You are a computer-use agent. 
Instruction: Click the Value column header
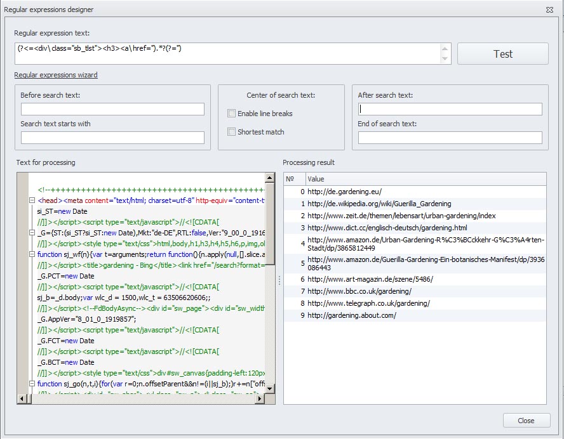[426, 179]
